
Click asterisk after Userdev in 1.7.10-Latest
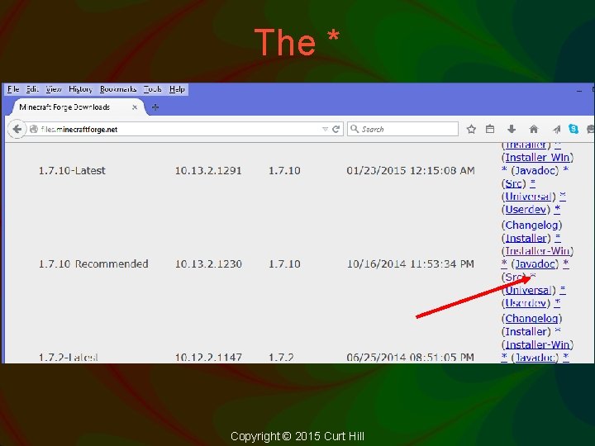tap(557, 209)
